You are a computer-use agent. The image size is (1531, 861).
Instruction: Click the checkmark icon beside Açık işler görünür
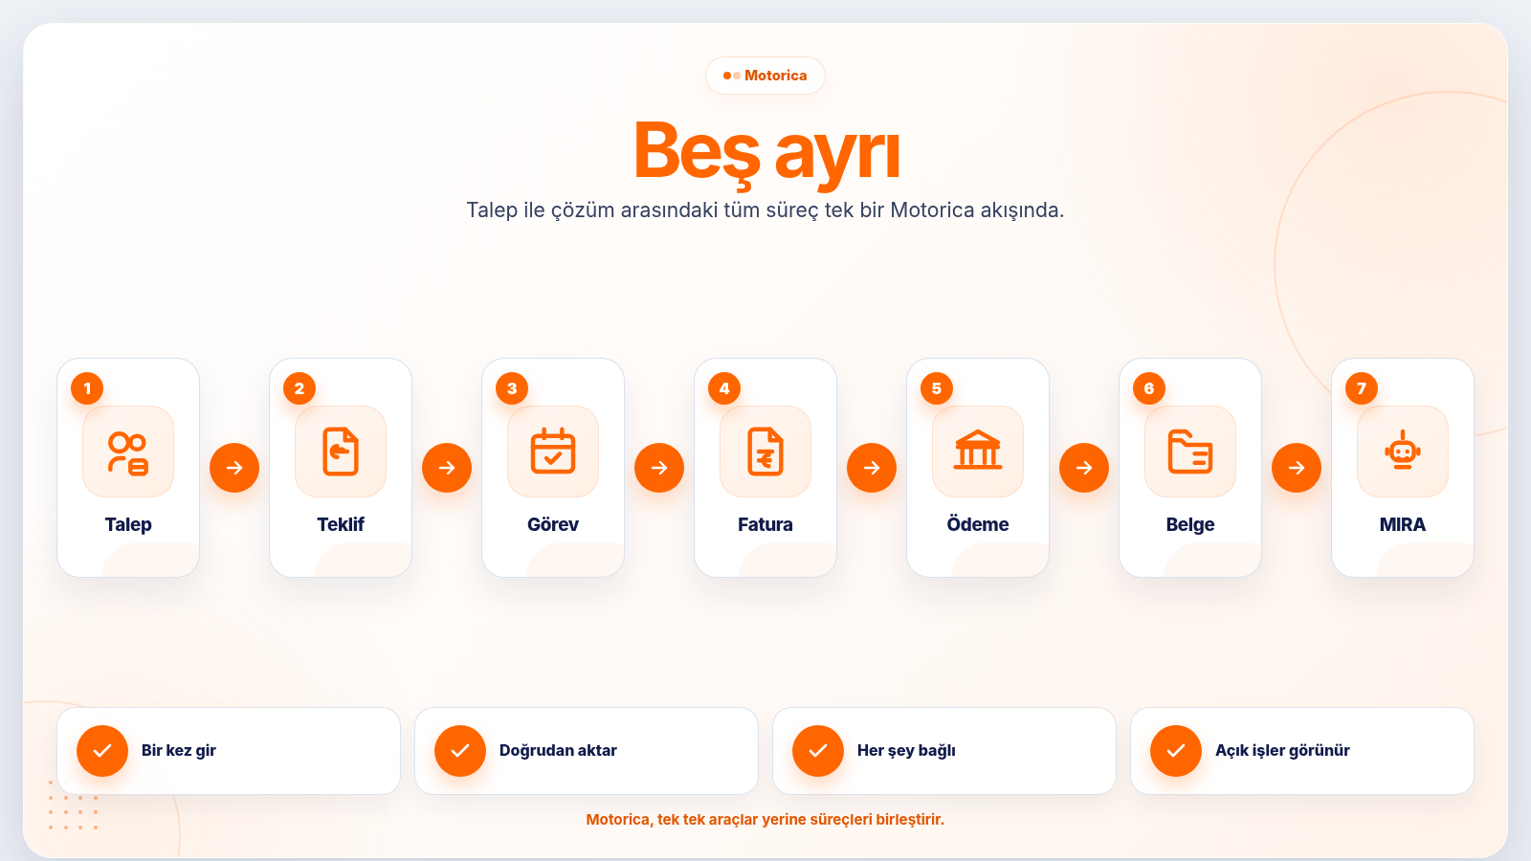pyautogui.click(x=1176, y=751)
